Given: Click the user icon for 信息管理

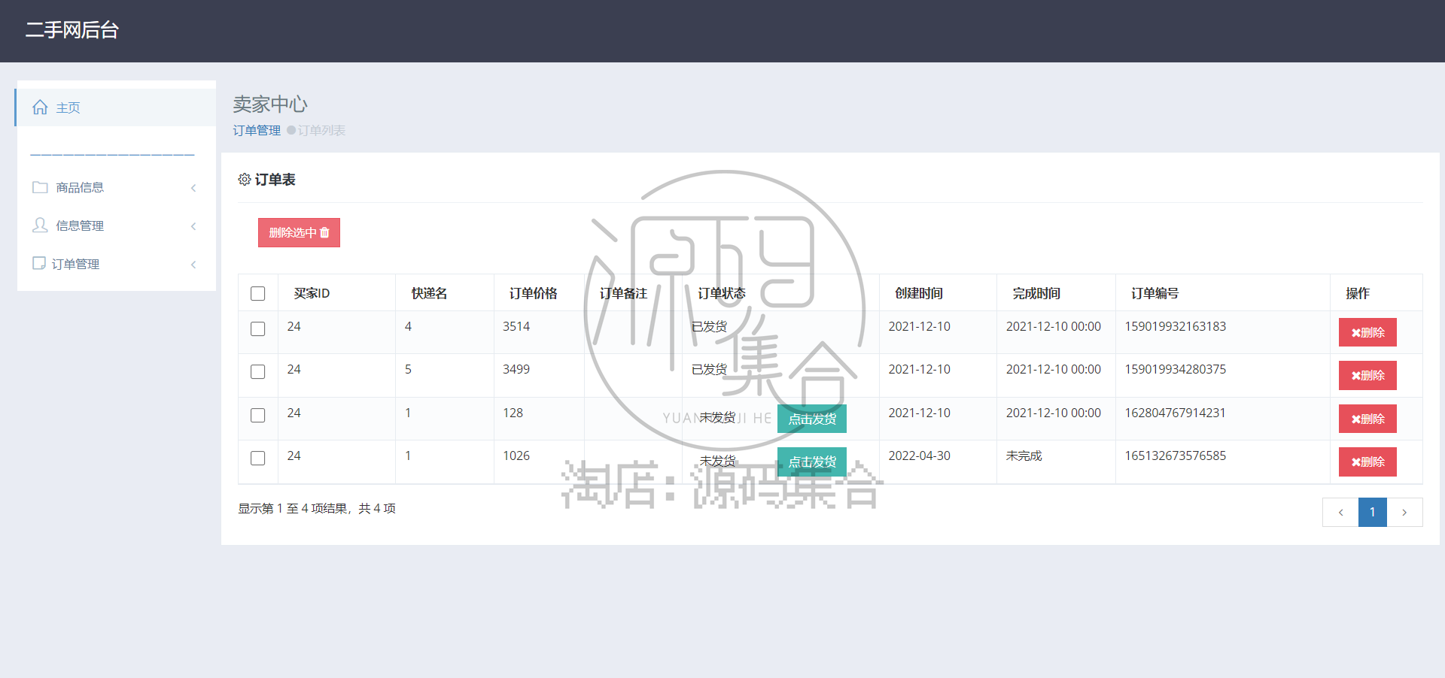Looking at the screenshot, I should point(40,225).
